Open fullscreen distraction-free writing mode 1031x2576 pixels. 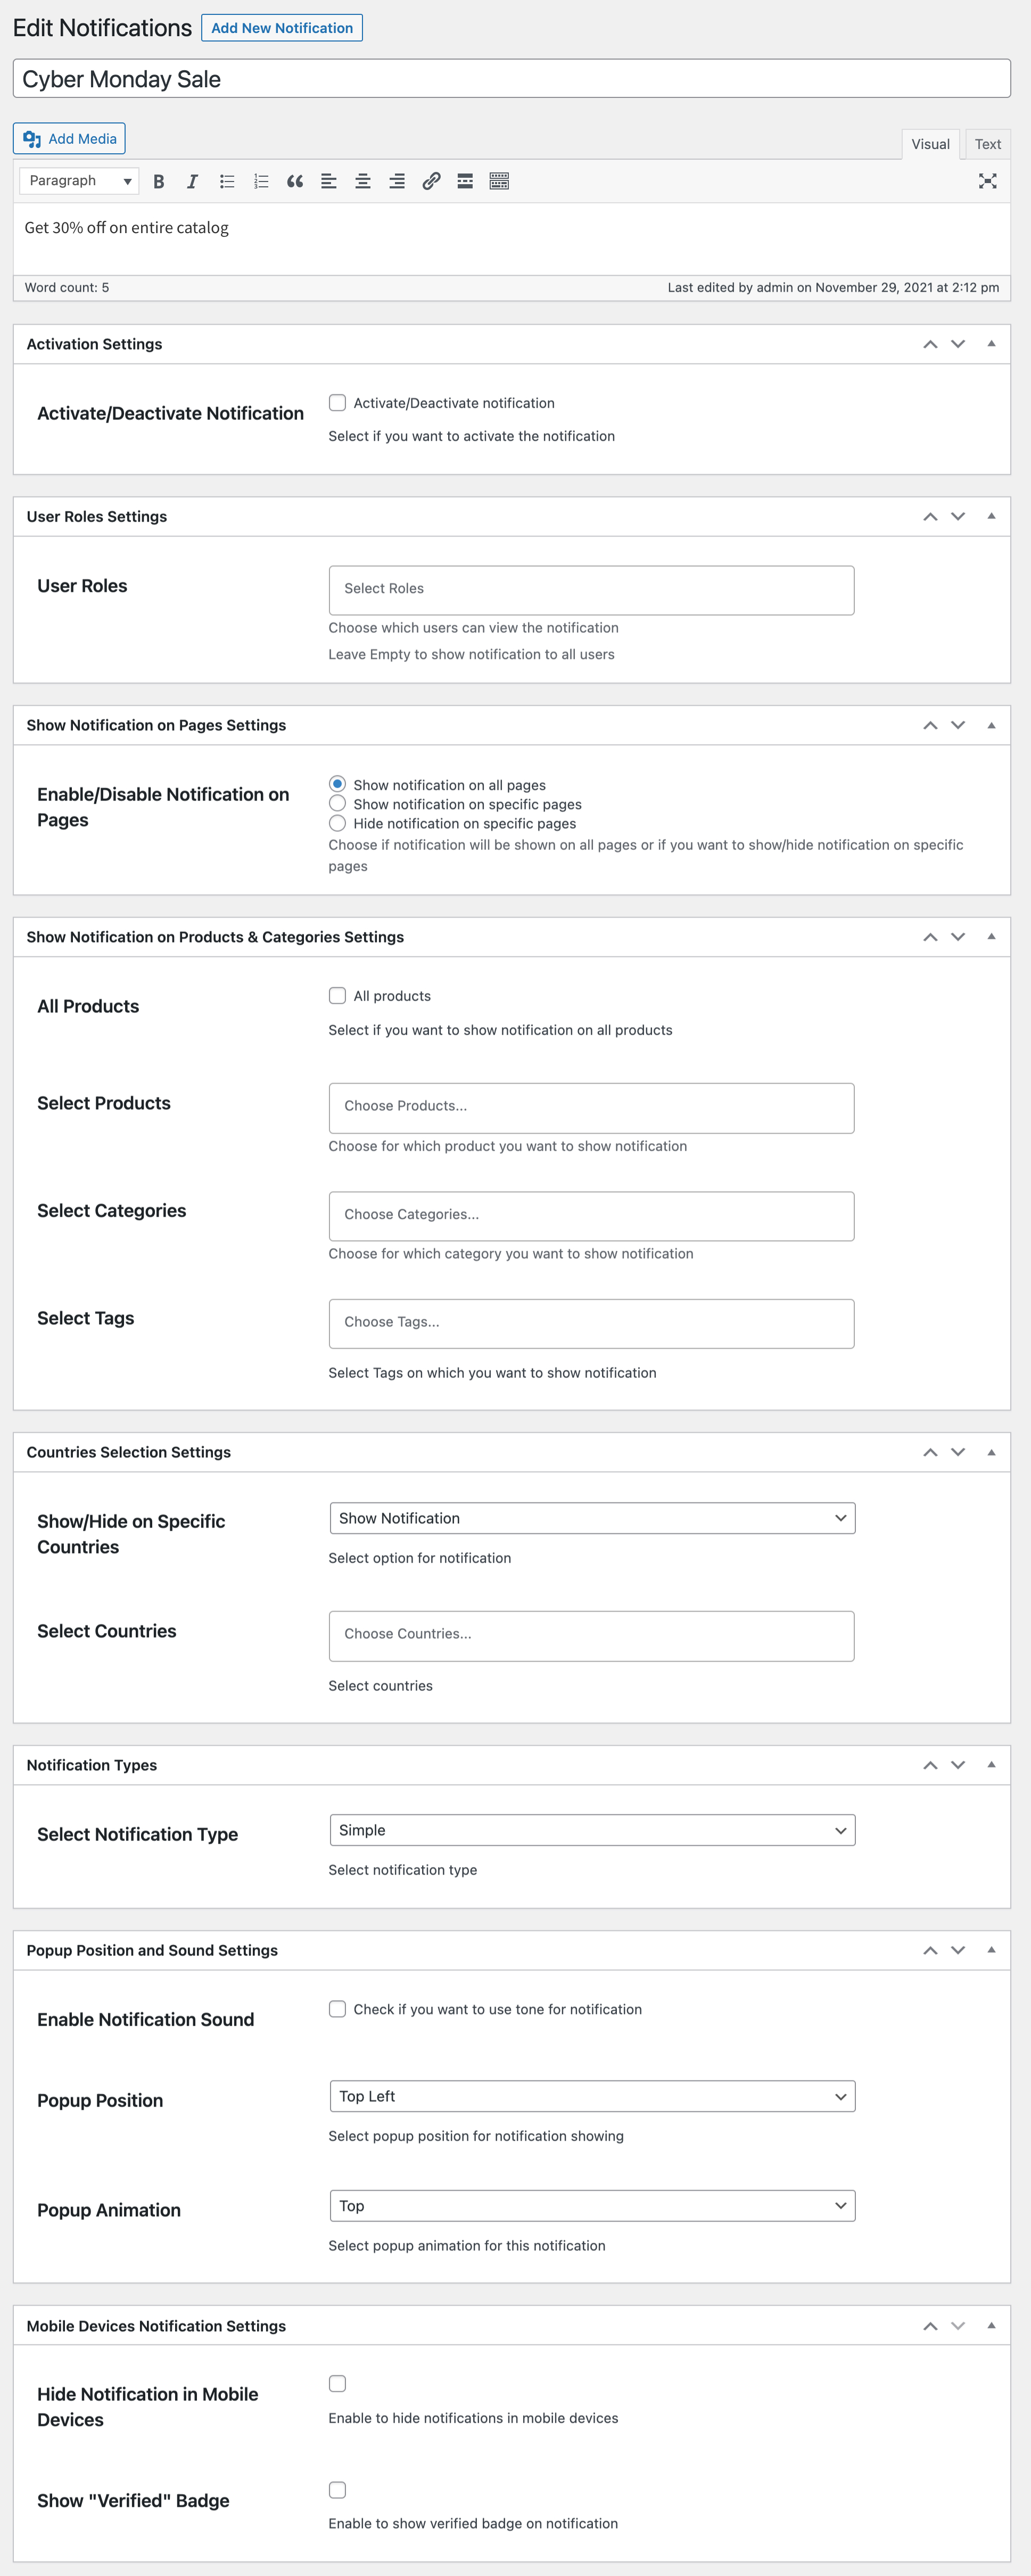pos(987,181)
